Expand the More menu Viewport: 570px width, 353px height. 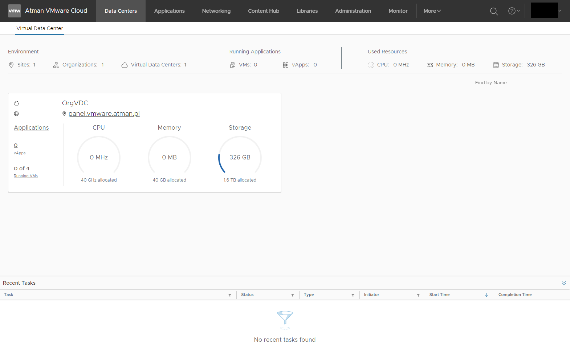[432, 11]
